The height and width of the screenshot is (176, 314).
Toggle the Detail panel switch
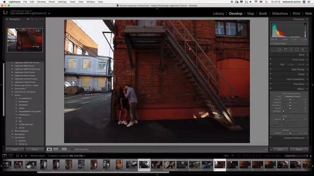(x=270, y=74)
